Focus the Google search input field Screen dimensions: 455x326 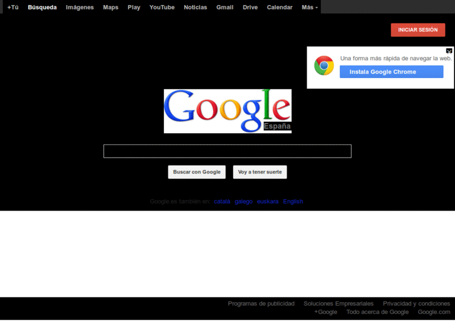(227, 151)
